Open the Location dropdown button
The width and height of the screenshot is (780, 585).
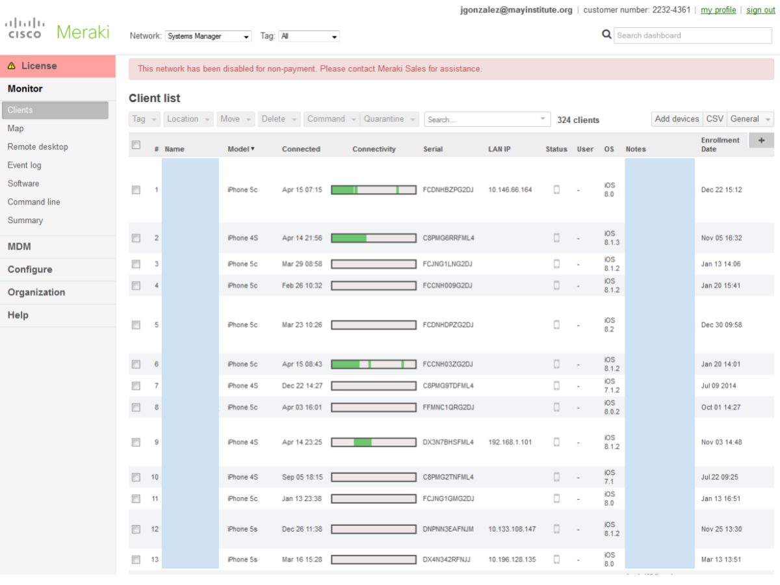point(188,119)
